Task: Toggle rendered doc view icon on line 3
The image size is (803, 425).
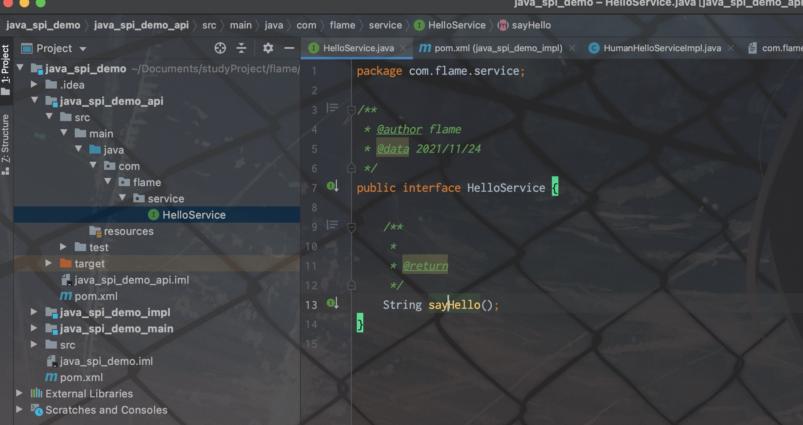Action: click(332, 108)
